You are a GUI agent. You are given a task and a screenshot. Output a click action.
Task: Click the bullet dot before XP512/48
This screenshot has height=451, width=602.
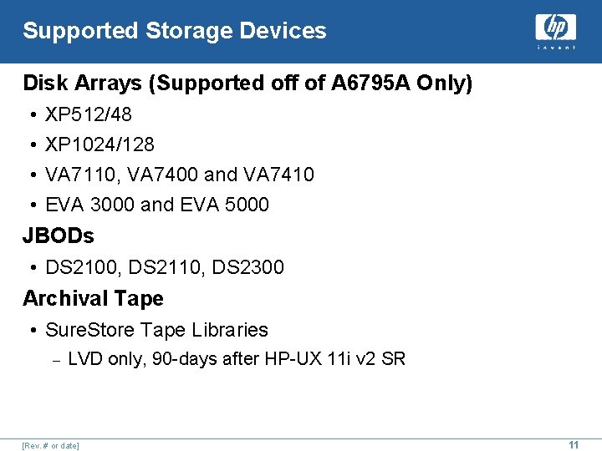point(33,114)
